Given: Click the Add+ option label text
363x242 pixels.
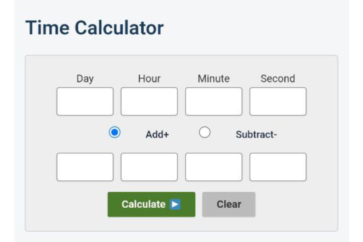Looking at the screenshot, I should [x=157, y=135].
